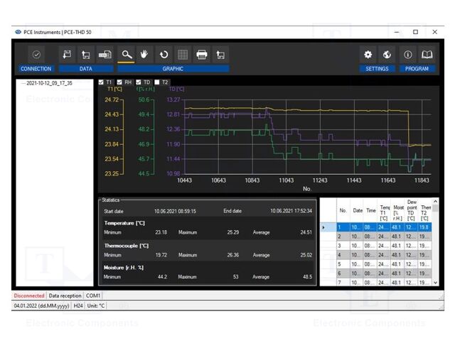Screen dimensions: 455x341
Task: Click the connection checkmark icon
Action: coord(36,54)
